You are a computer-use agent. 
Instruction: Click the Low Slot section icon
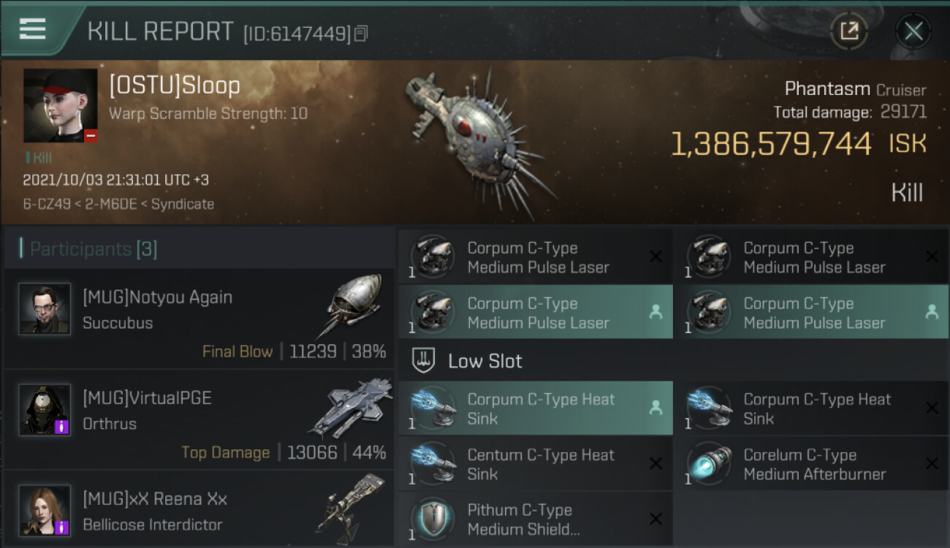424,360
